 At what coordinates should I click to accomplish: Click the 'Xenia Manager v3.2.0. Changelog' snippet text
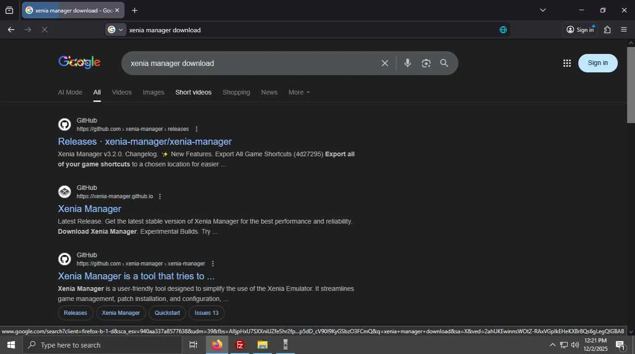click(x=108, y=154)
